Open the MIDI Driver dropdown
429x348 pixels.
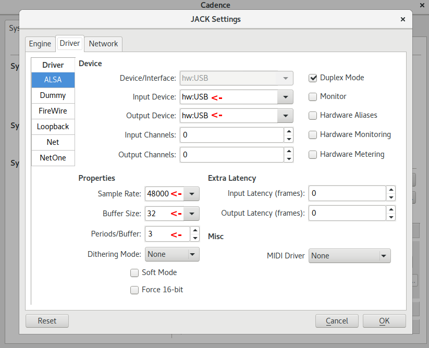click(384, 256)
